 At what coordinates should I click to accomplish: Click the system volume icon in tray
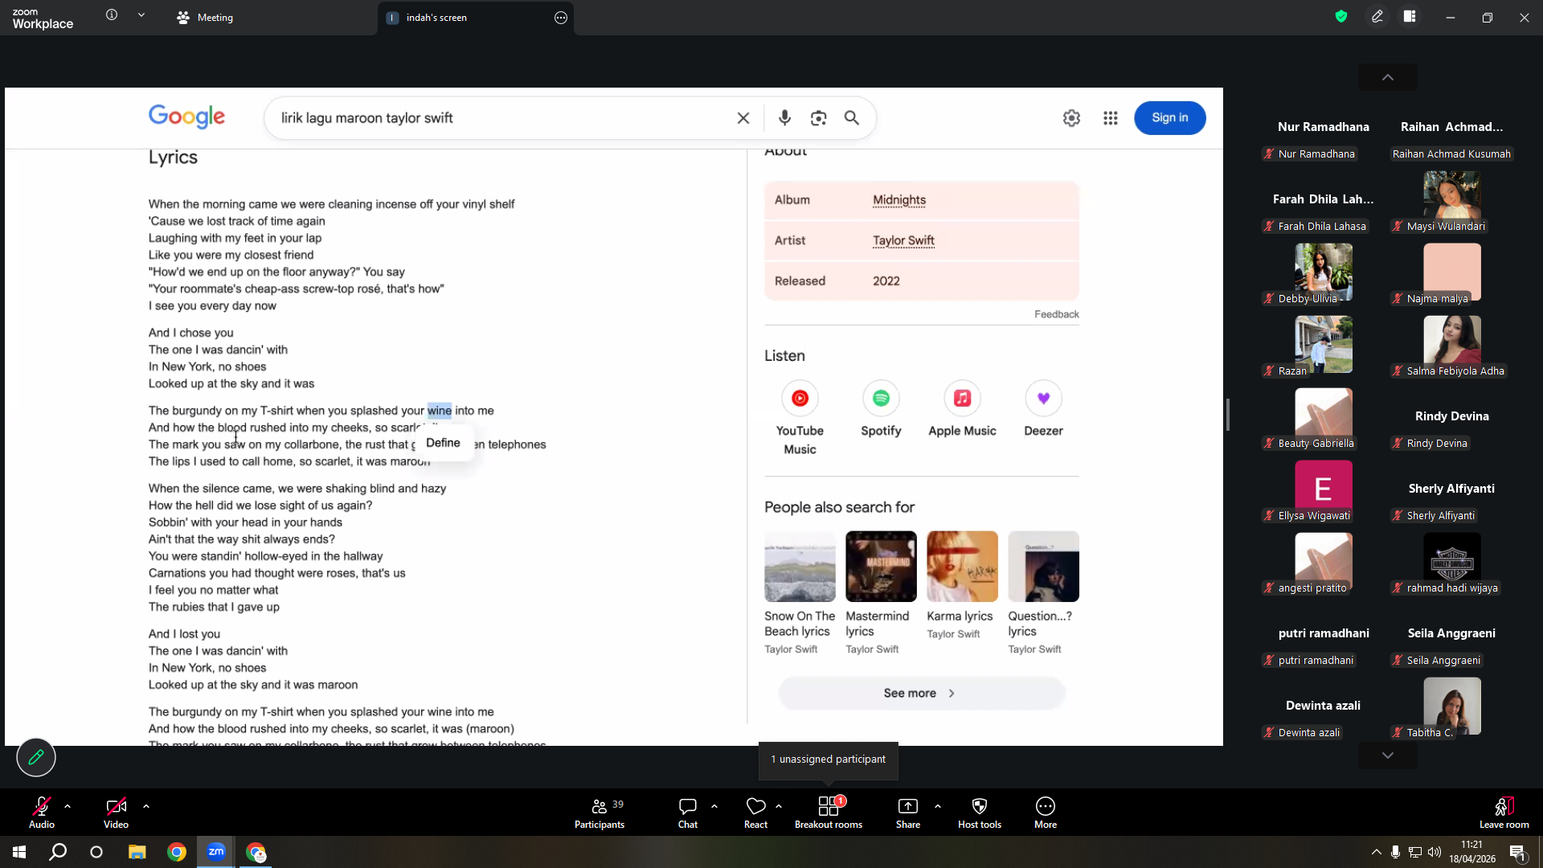point(1435,852)
